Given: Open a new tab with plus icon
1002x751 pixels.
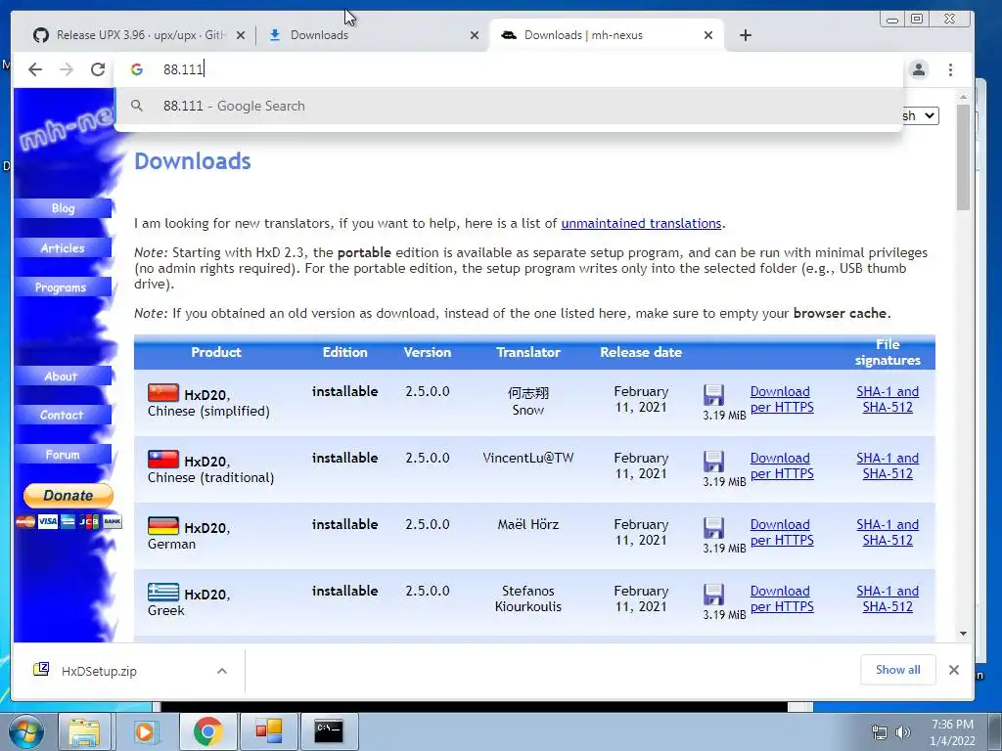Looking at the screenshot, I should 745,35.
